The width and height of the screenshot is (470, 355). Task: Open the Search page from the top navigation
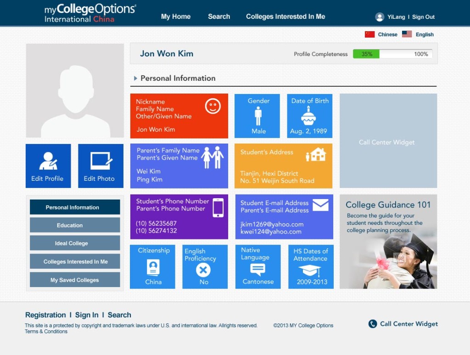pyautogui.click(x=219, y=17)
